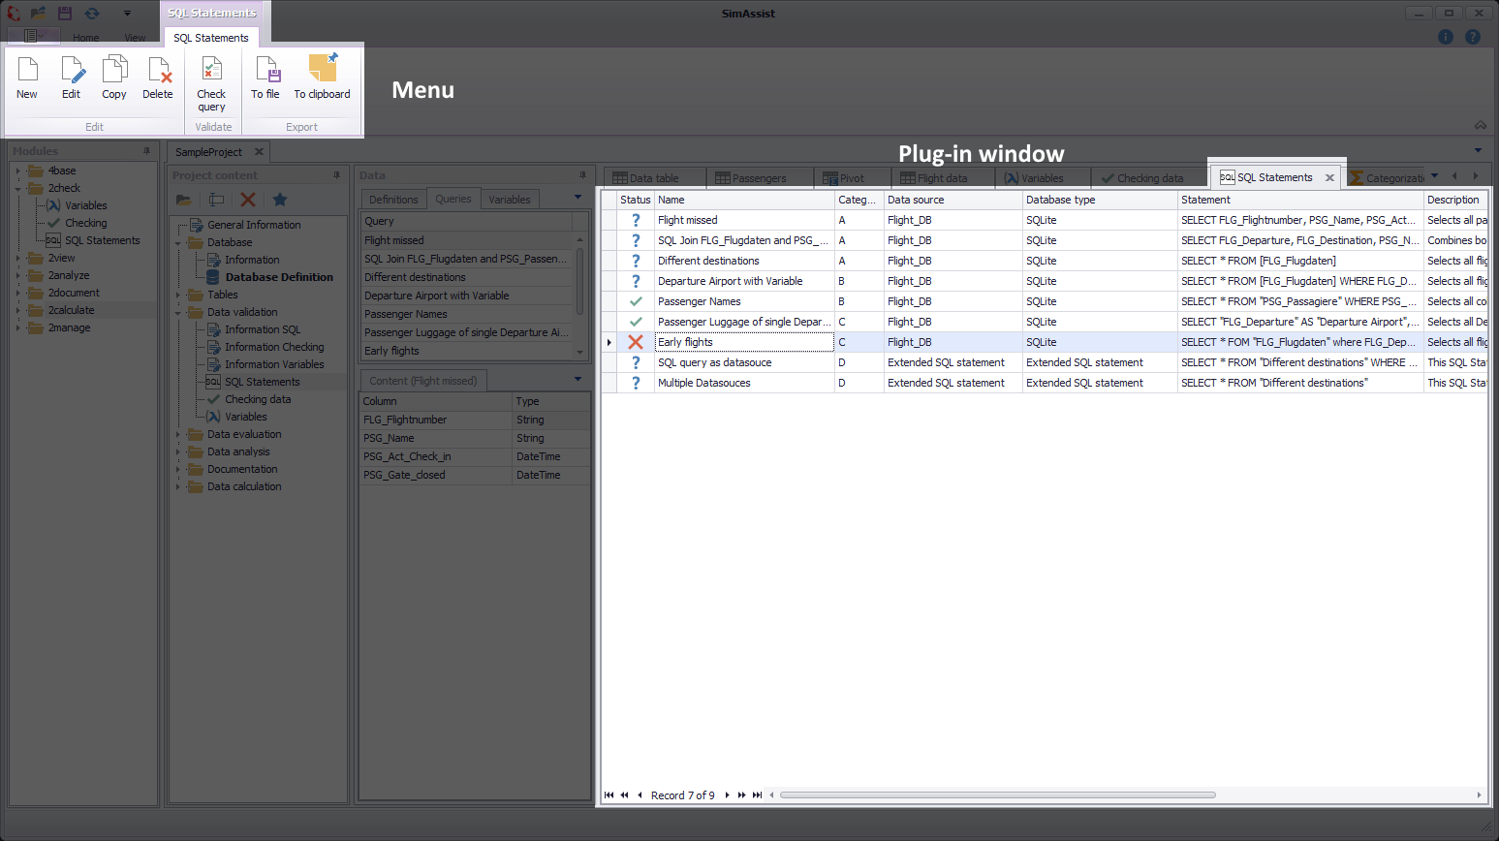Expand the 2view module node
1499x841 pixels.
[x=18, y=258]
